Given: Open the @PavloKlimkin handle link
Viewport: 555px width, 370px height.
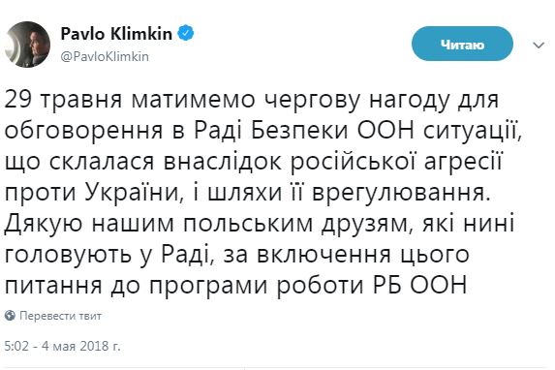Looking at the screenshot, I should tap(105, 56).
